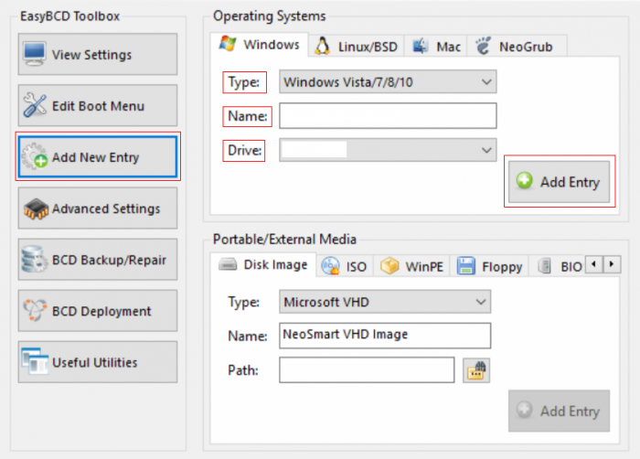Browse for image path with binoculars icon
This screenshot has height=459, width=640.
click(x=476, y=370)
